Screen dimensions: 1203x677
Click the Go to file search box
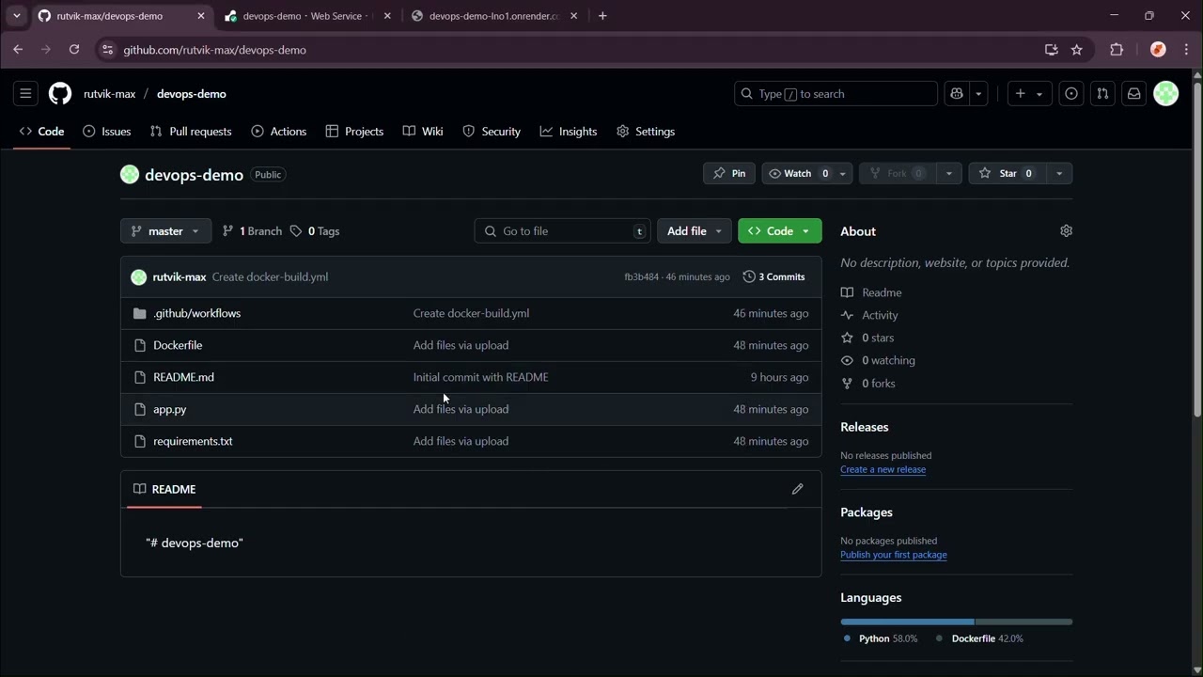coord(562,231)
